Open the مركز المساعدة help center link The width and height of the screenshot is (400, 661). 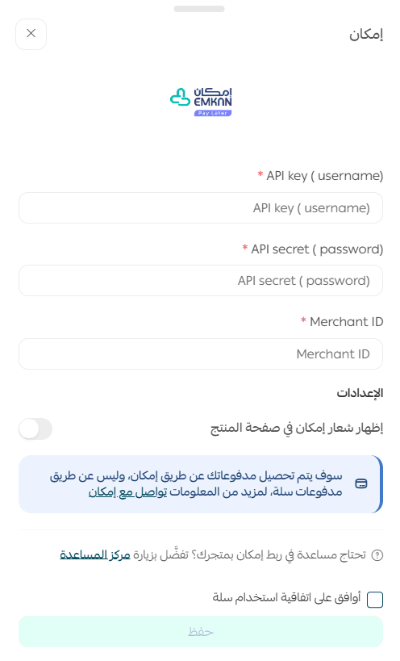[x=94, y=554]
